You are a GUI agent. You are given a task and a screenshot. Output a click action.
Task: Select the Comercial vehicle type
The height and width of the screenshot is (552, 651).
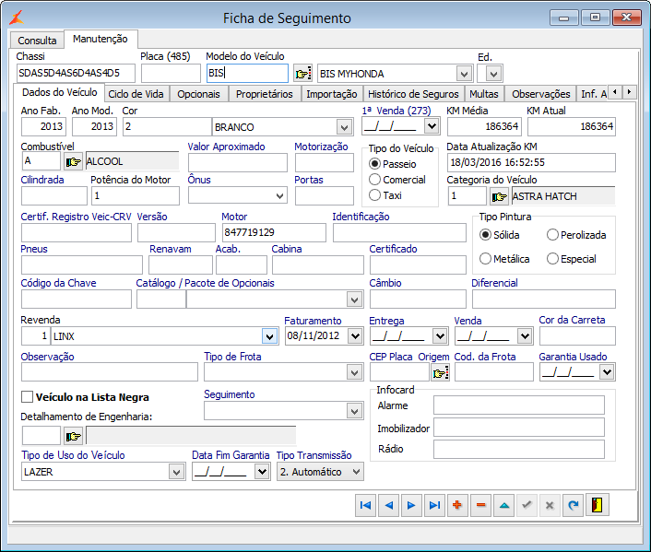point(375,180)
